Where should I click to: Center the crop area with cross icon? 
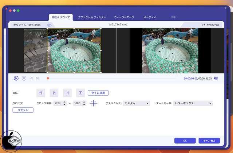[x=94, y=103]
